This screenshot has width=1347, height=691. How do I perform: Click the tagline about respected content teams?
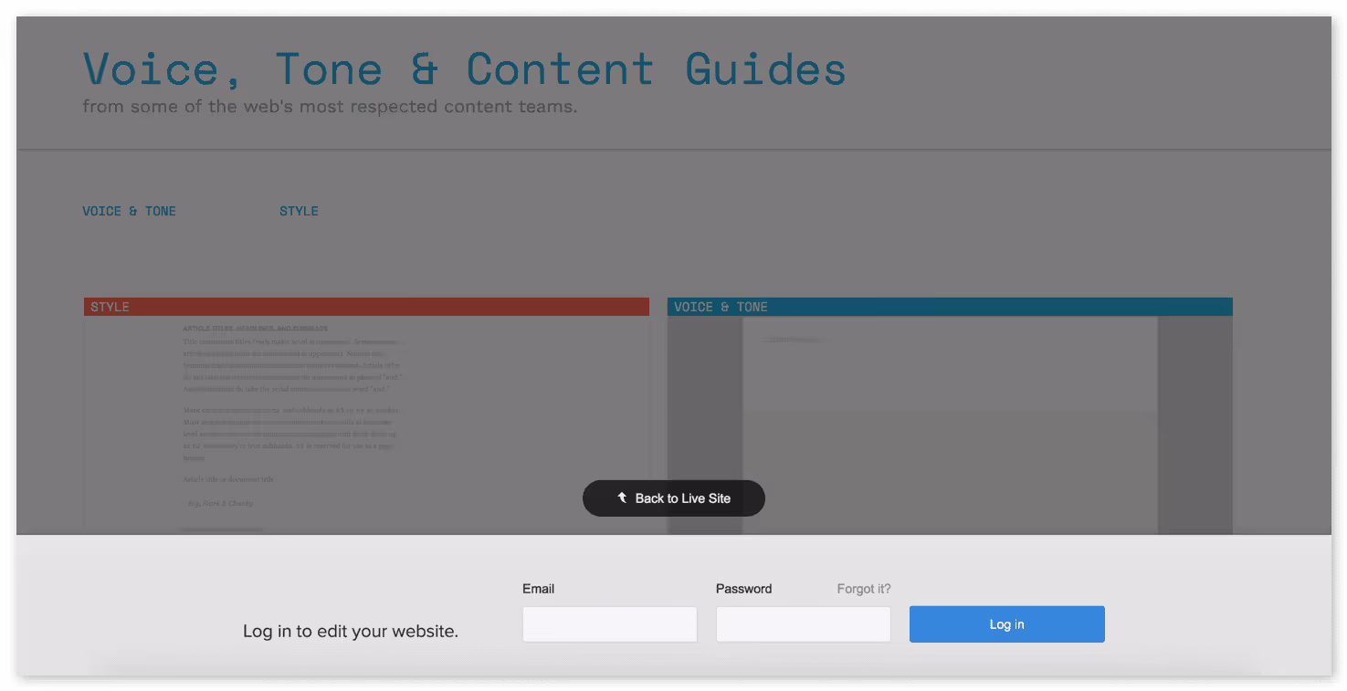click(x=330, y=107)
